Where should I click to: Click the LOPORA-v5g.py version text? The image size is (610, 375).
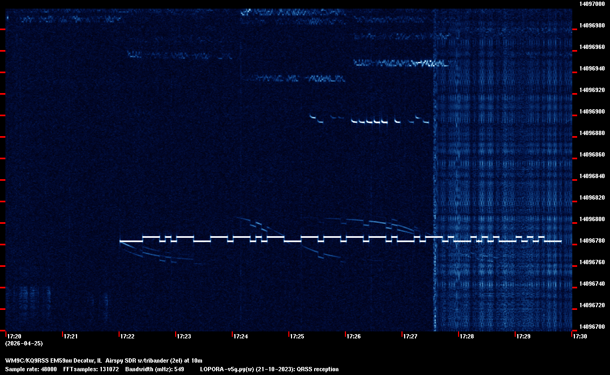[237, 369]
